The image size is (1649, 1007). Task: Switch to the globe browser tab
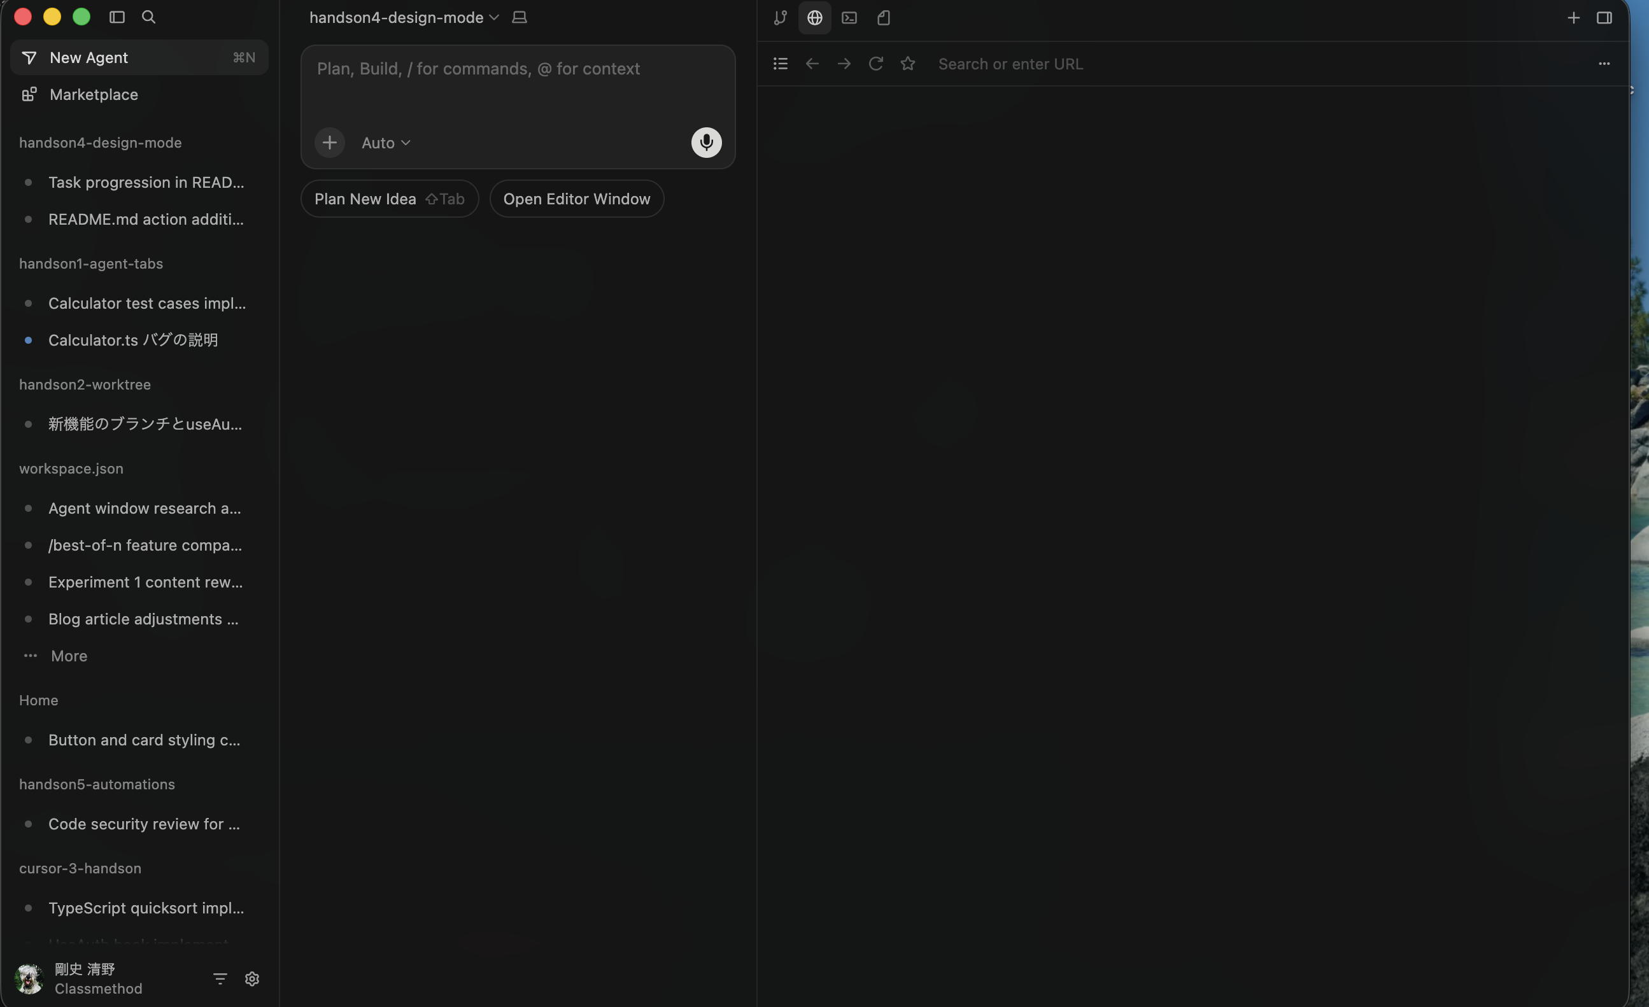point(814,18)
